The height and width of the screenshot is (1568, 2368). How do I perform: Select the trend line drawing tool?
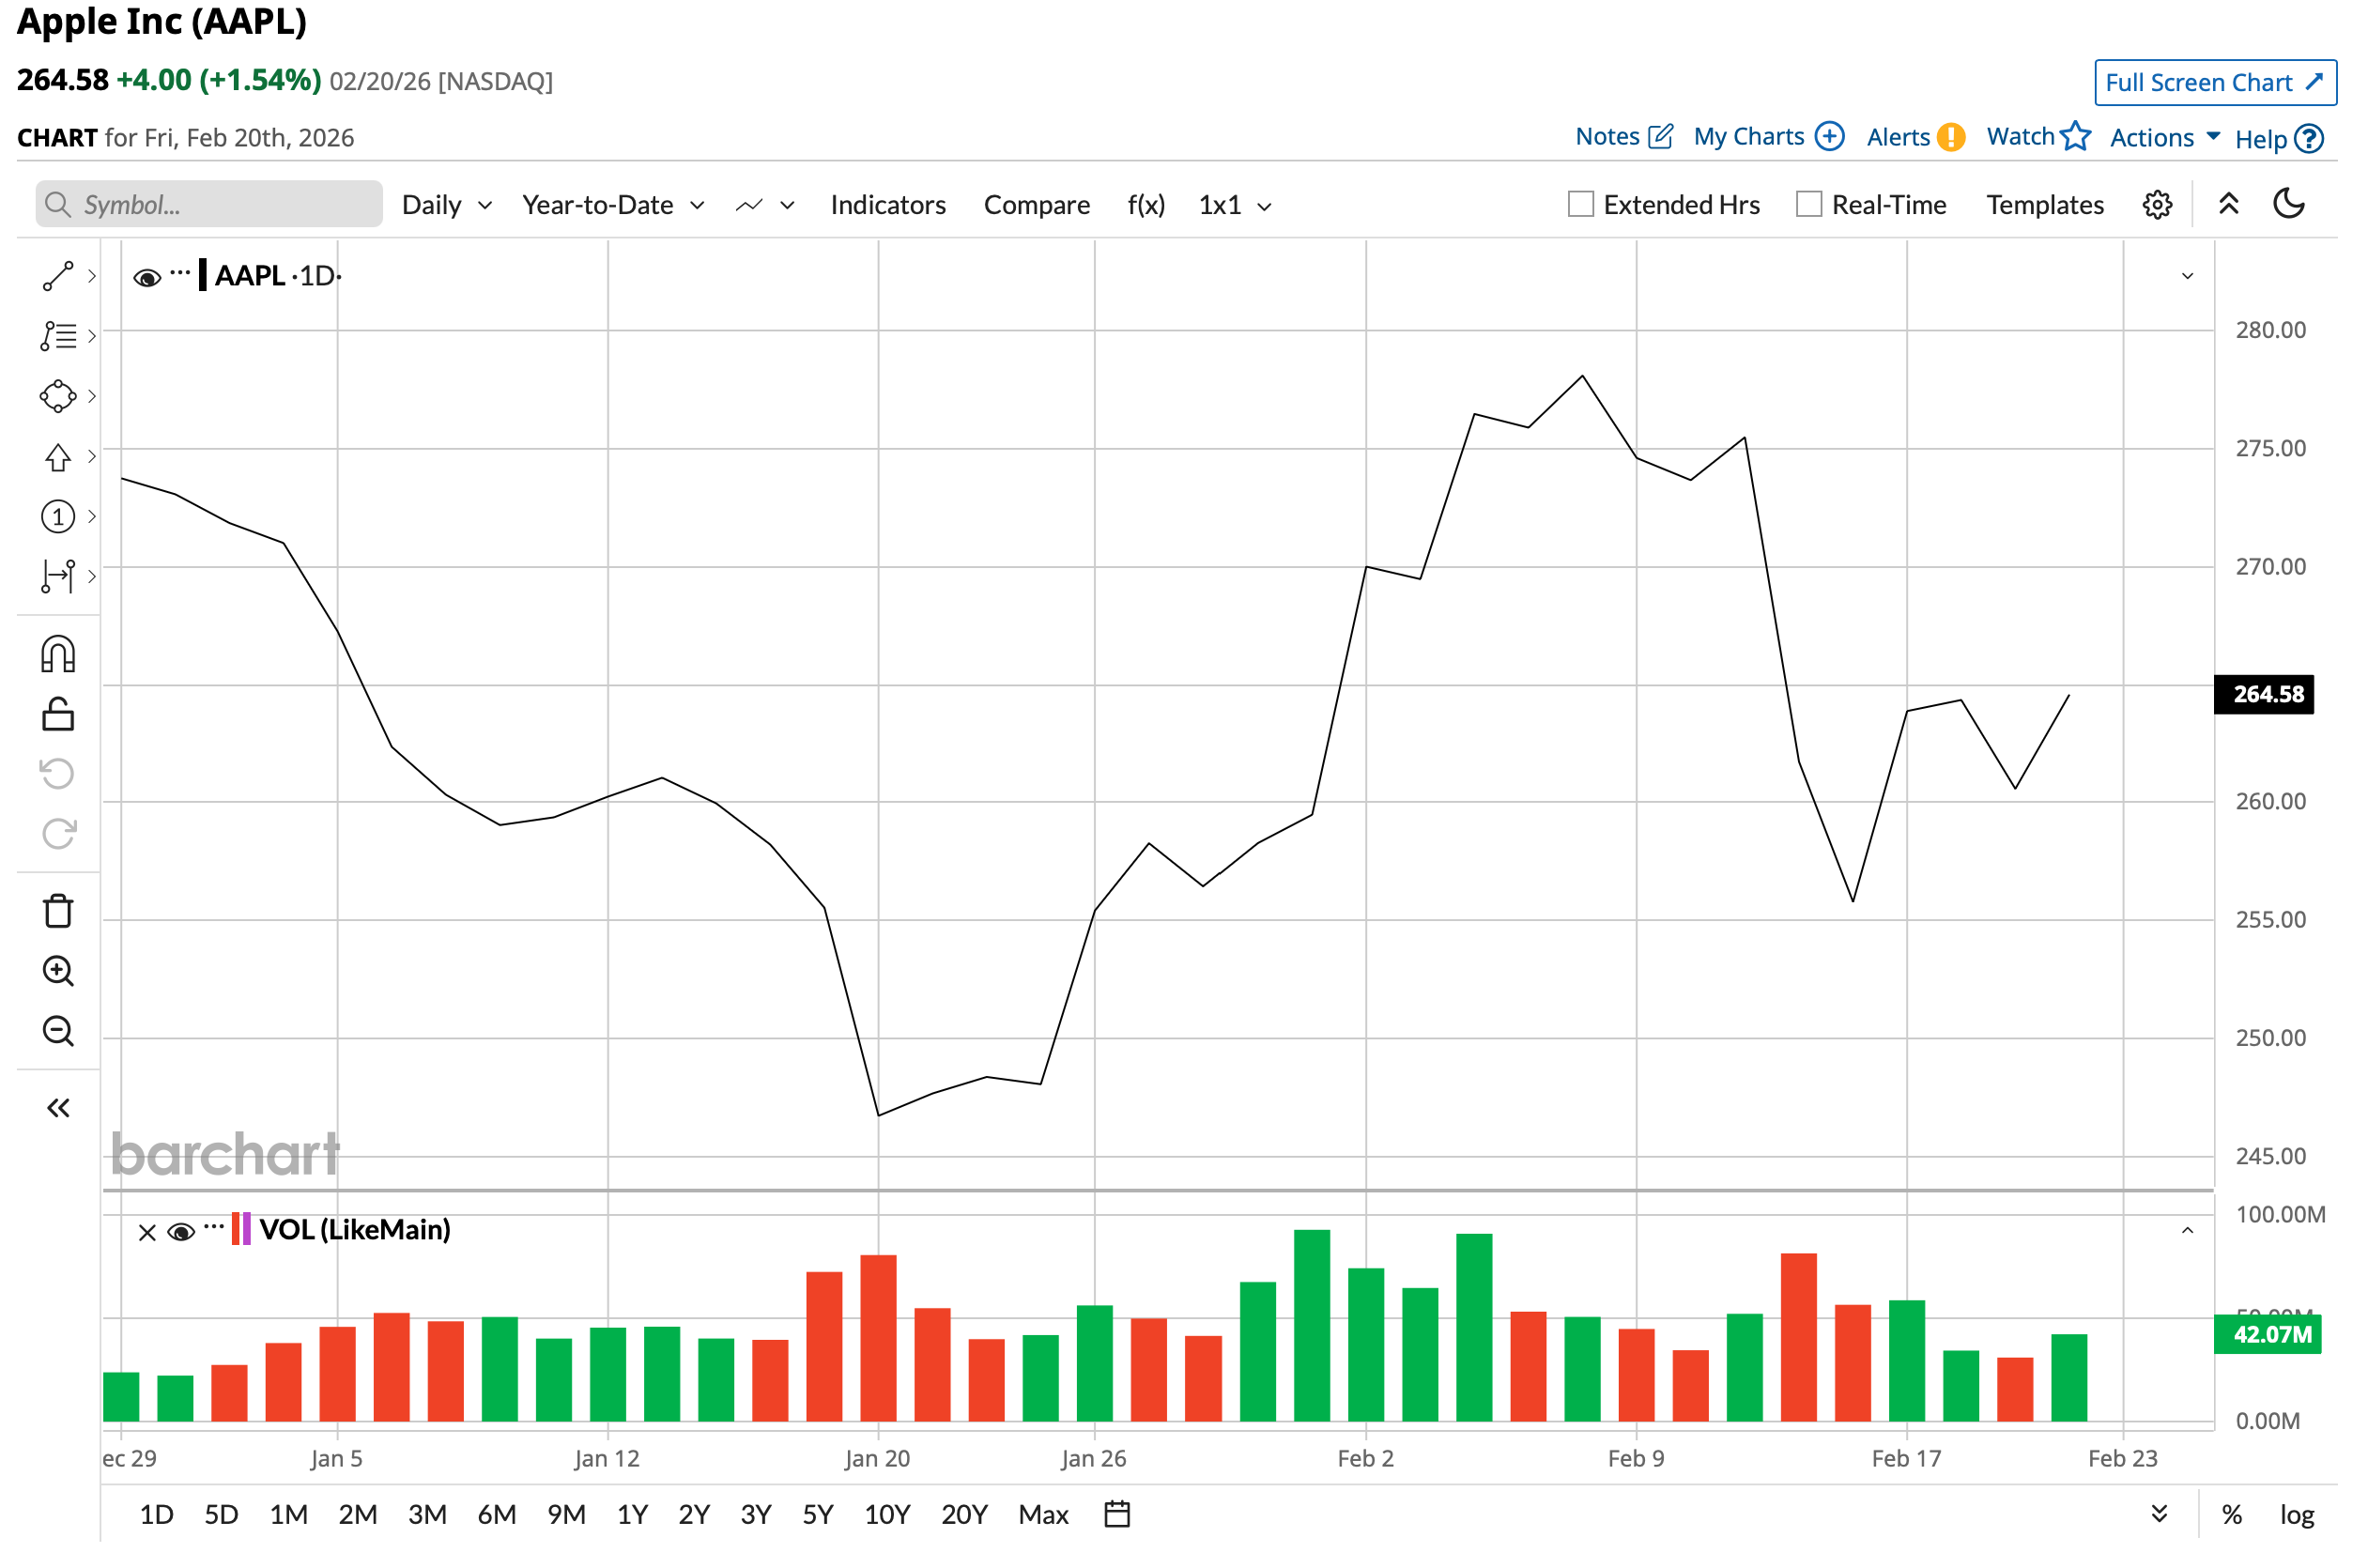coord(58,276)
